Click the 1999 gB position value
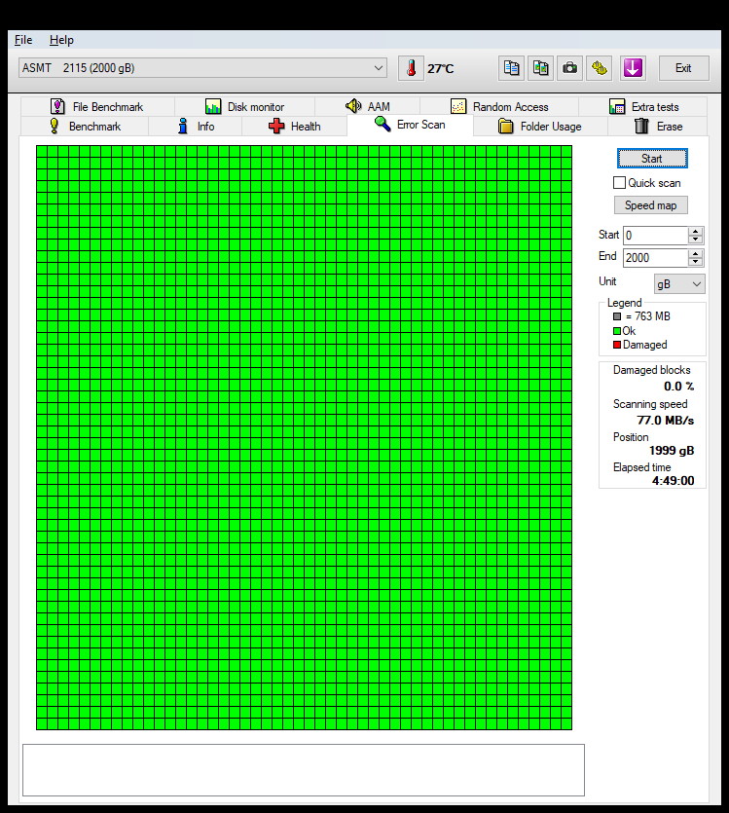 [x=672, y=451]
